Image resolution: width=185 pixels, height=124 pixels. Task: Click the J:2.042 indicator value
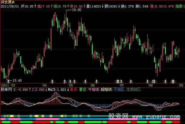38,90
